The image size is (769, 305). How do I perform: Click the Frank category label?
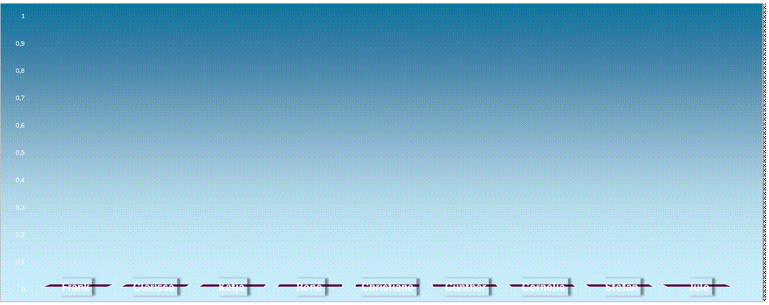pos(77,286)
